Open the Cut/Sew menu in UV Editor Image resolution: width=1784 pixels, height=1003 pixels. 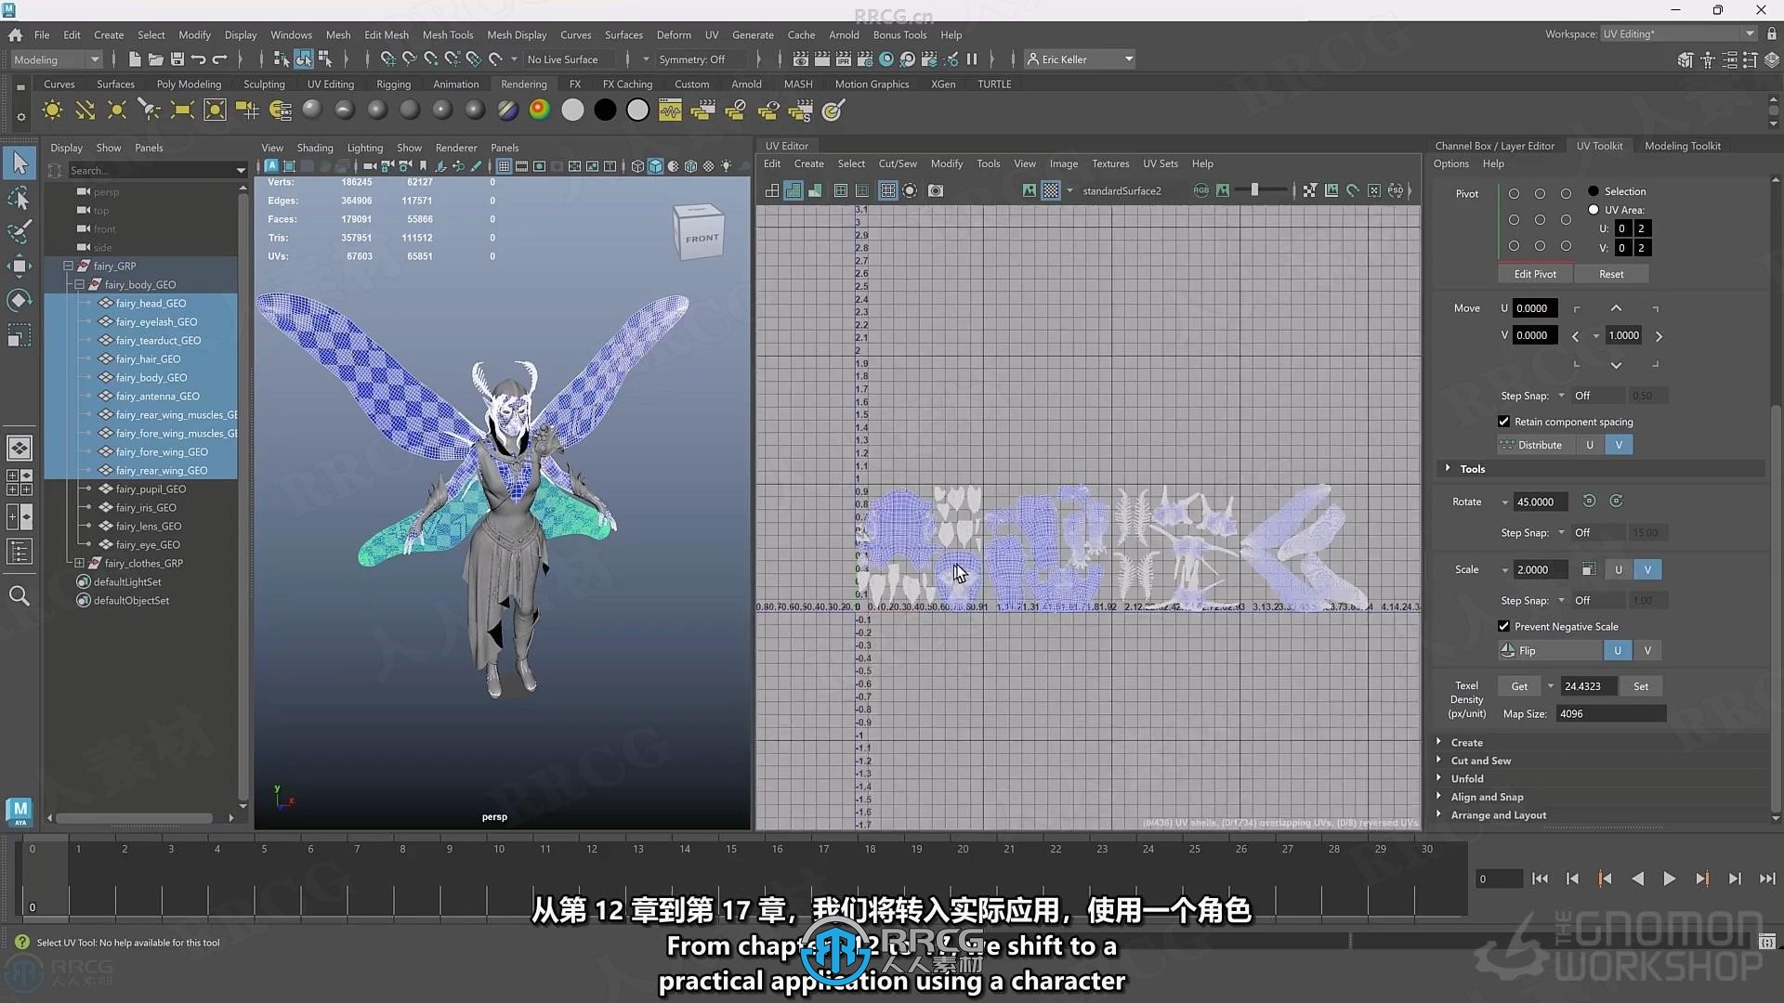(898, 163)
